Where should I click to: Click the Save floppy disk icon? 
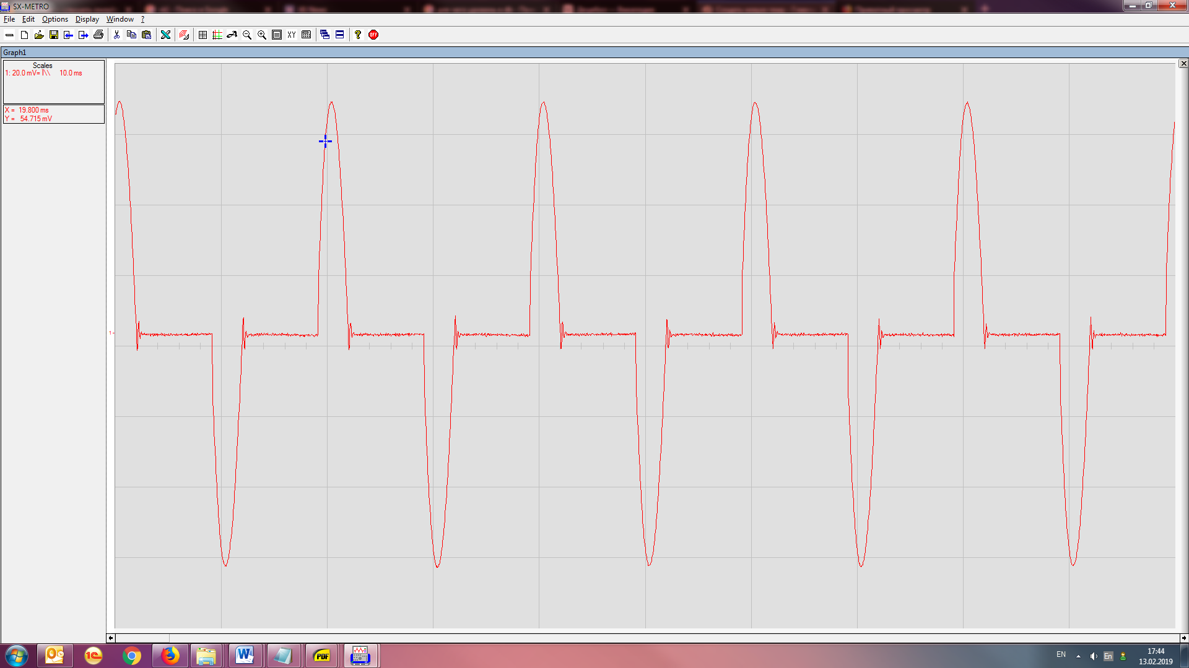click(54, 35)
